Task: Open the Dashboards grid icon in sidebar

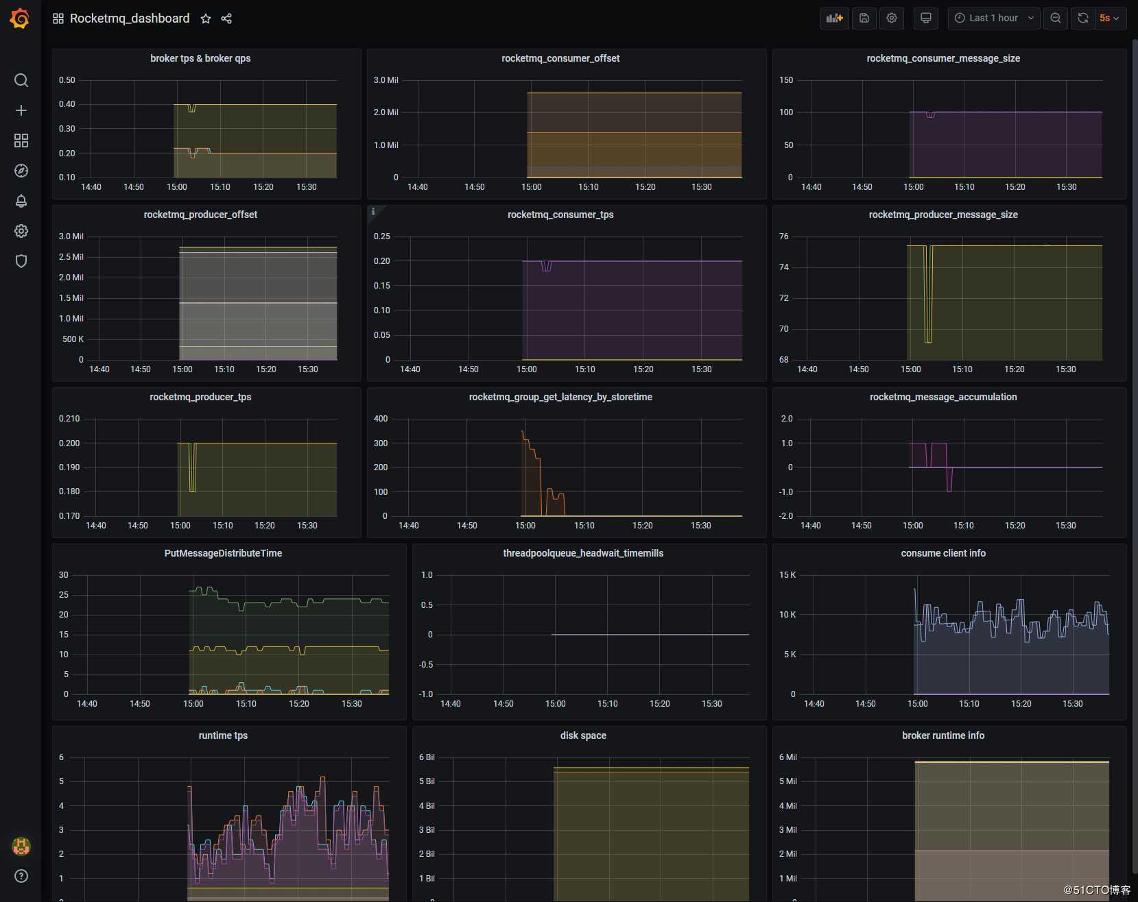Action: (21, 141)
